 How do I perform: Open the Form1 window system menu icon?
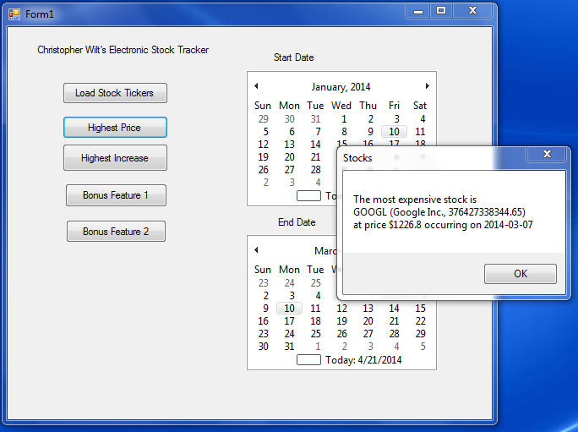coord(14,14)
